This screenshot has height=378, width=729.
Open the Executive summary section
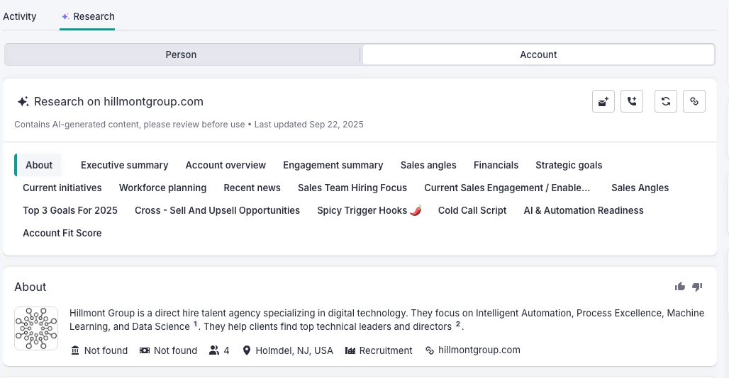coord(125,165)
